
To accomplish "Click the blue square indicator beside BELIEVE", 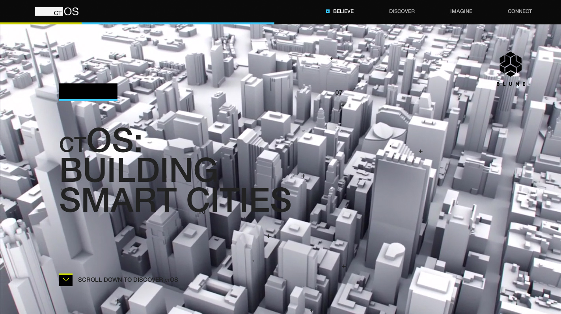I will (328, 11).
